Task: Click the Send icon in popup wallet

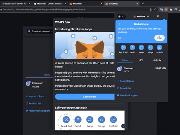Action: [132, 47]
